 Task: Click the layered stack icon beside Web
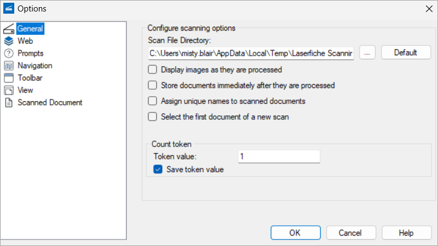click(9, 41)
